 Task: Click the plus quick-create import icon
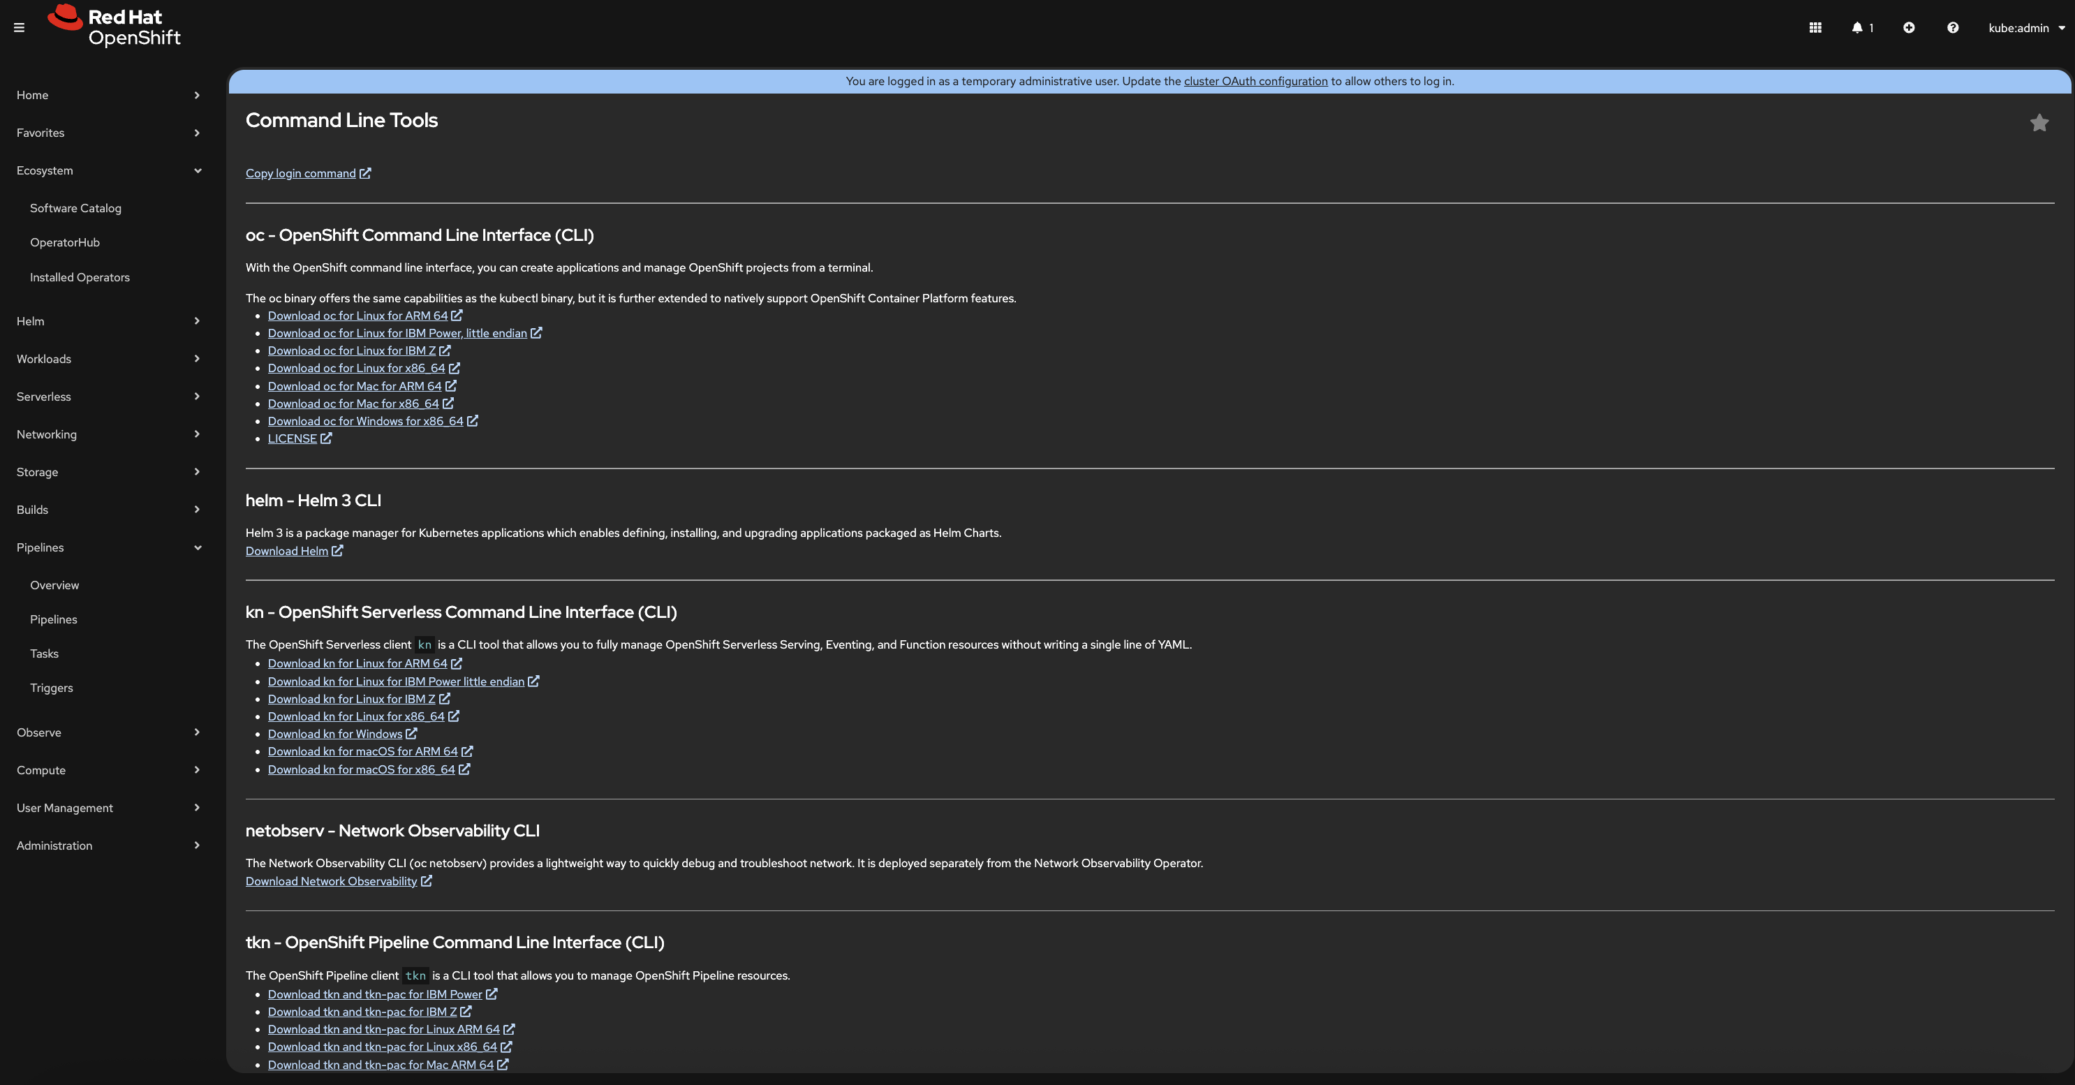[1908, 27]
